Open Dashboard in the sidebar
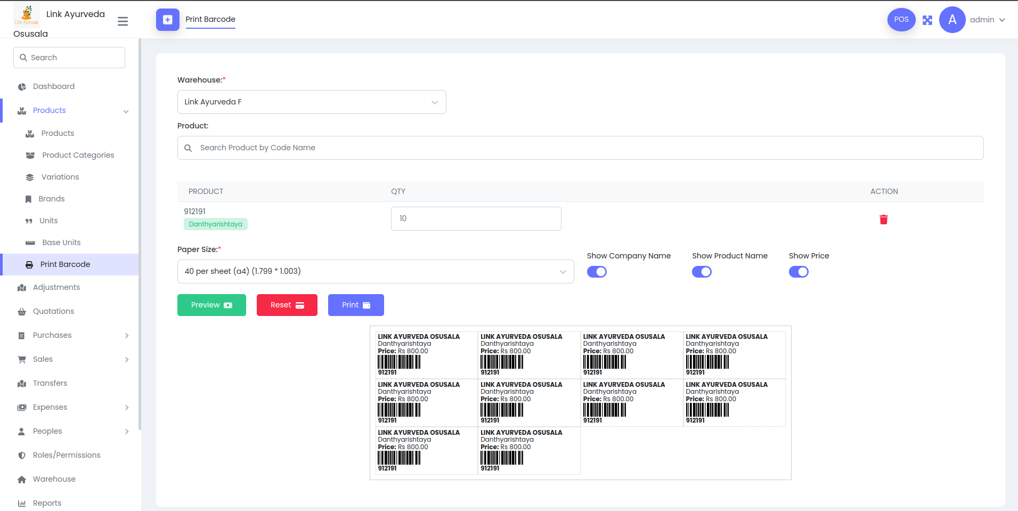1018x511 pixels. [54, 86]
